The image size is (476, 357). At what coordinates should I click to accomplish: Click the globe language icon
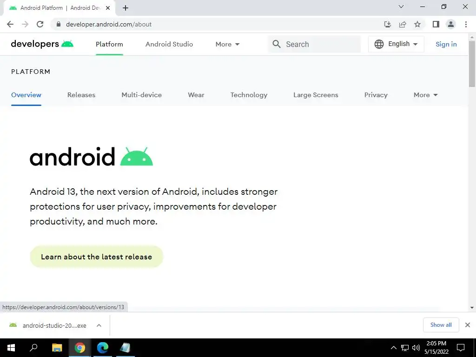[379, 44]
